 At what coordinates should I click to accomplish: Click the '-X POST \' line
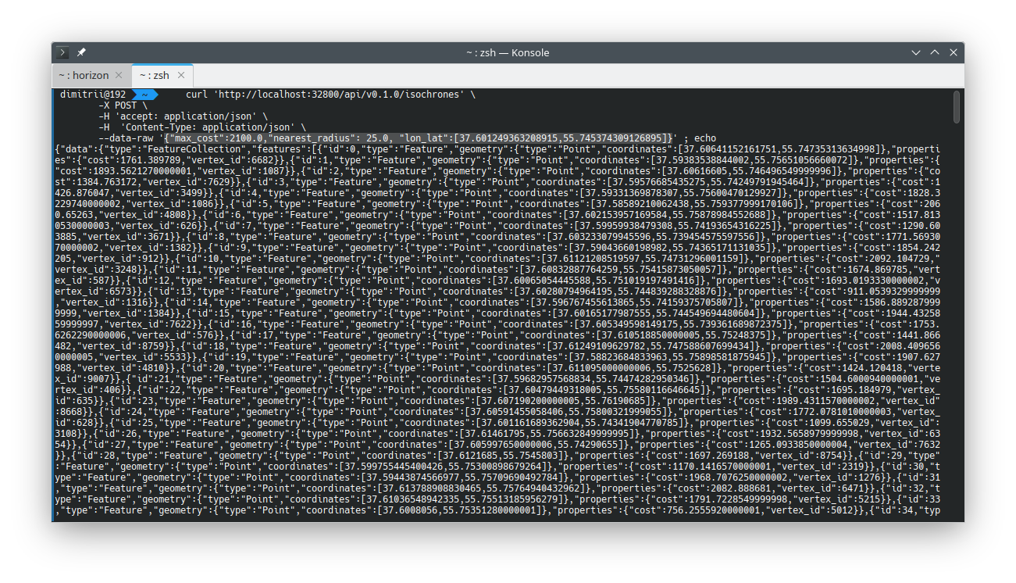(123, 105)
